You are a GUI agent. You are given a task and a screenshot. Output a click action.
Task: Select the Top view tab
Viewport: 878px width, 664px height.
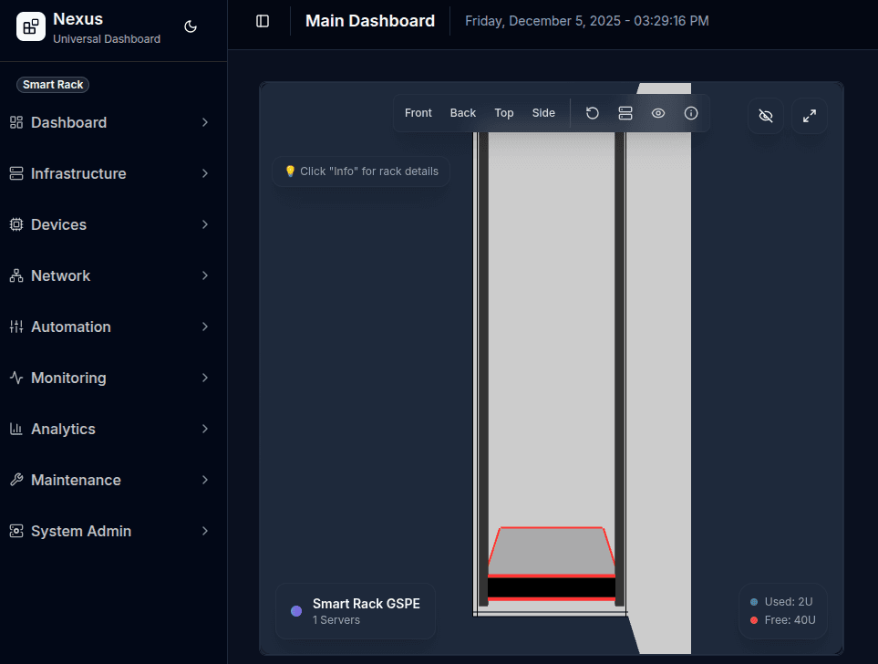tap(503, 112)
